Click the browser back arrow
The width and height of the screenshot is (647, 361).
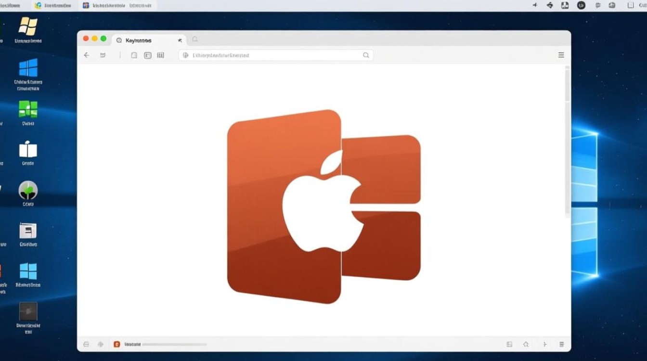tap(87, 55)
